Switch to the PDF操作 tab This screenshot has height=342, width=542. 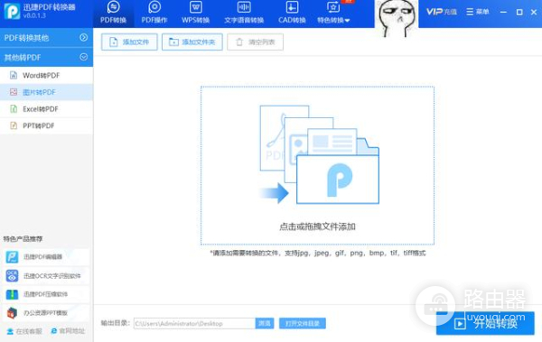(x=154, y=14)
